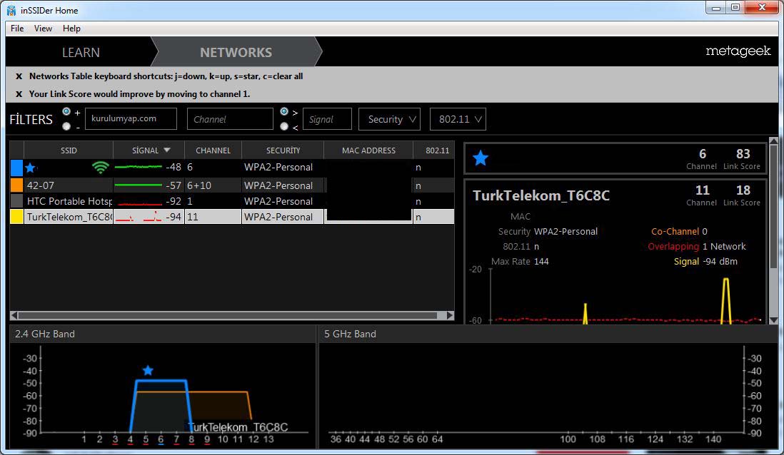
Task: Click the blue color swatch of first network
Action: pyautogui.click(x=16, y=168)
